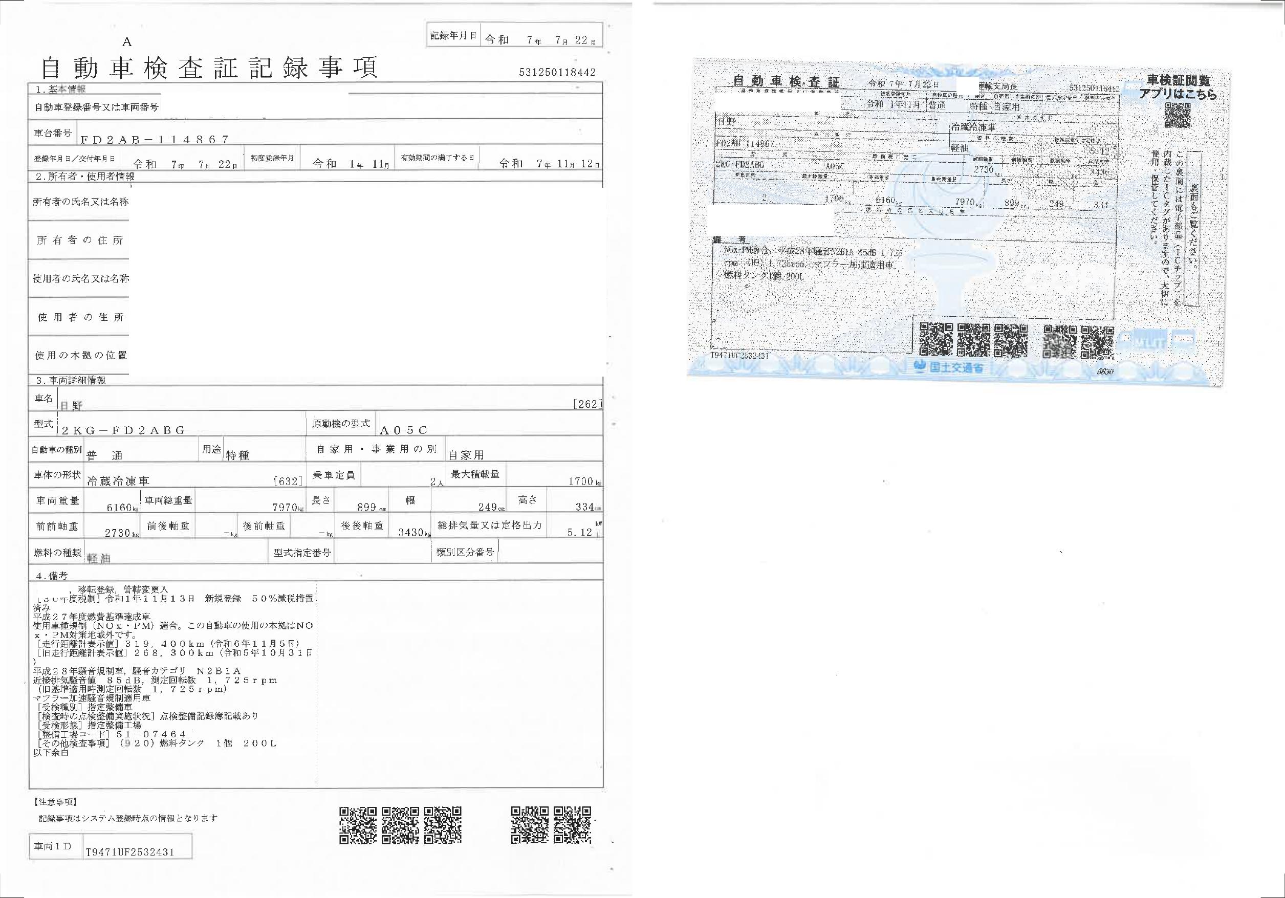This screenshot has height=898, width=1285.
Task: Click chassis number FD2AB-114867 on record sheet
Action: point(155,140)
